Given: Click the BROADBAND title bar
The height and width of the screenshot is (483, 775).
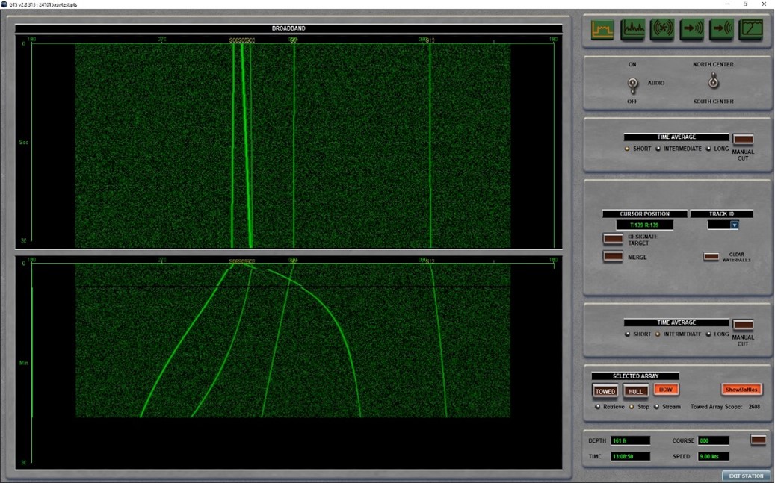Looking at the screenshot, I should tap(288, 28).
